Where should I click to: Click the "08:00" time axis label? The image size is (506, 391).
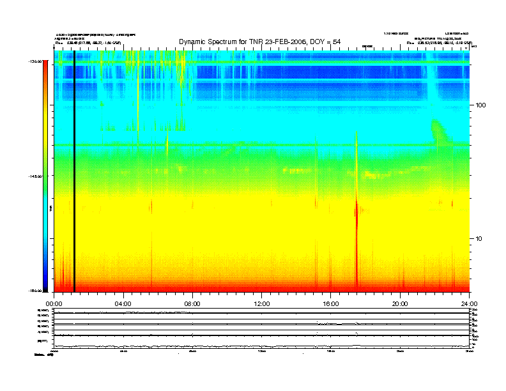click(192, 304)
